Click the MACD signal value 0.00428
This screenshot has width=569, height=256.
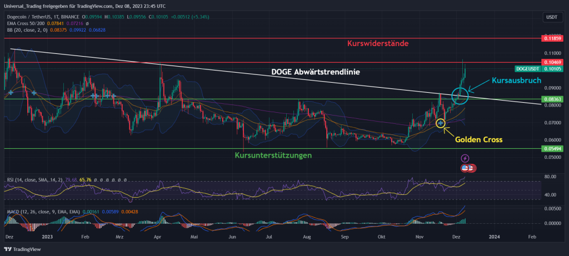[x=129, y=212]
